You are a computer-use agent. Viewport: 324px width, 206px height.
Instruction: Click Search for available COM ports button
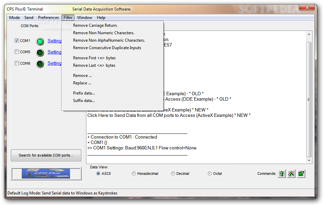pyautogui.click(x=46, y=155)
